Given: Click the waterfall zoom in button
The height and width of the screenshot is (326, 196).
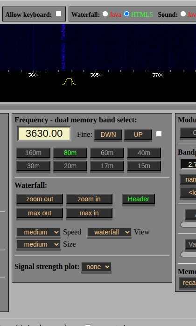Looking at the screenshot, I should [x=89, y=199].
